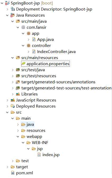The image size is (112, 178).
Task: Select the resources folder under main
Action: [x=36, y=131]
